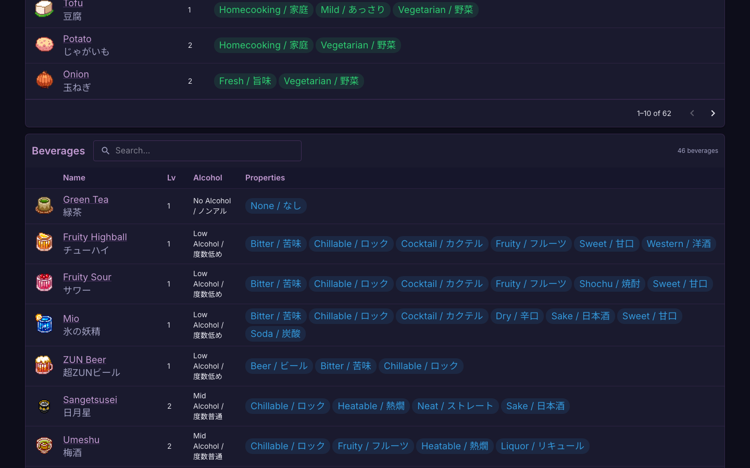The height and width of the screenshot is (468, 750).
Task: Sort beverages by Alcohol column
Action: [x=207, y=178]
